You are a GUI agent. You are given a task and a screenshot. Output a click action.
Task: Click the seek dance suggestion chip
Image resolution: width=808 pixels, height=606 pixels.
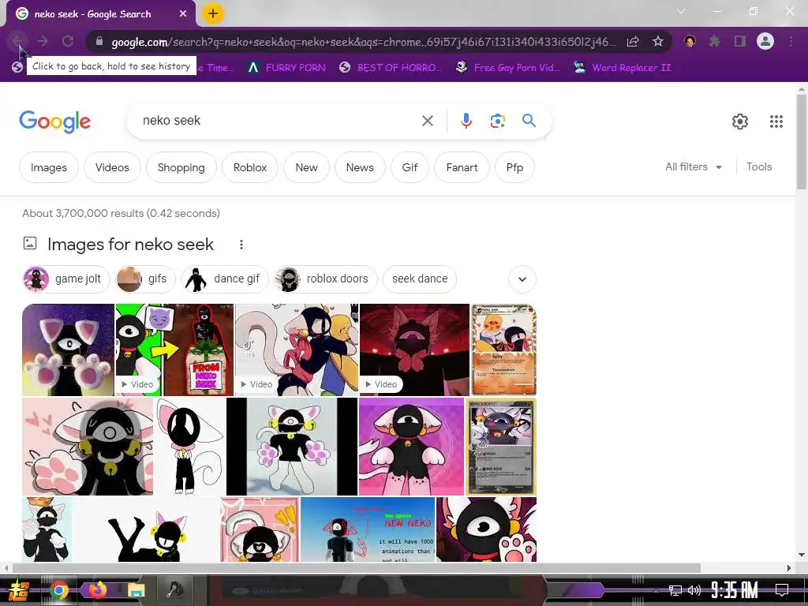click(420, 279)
